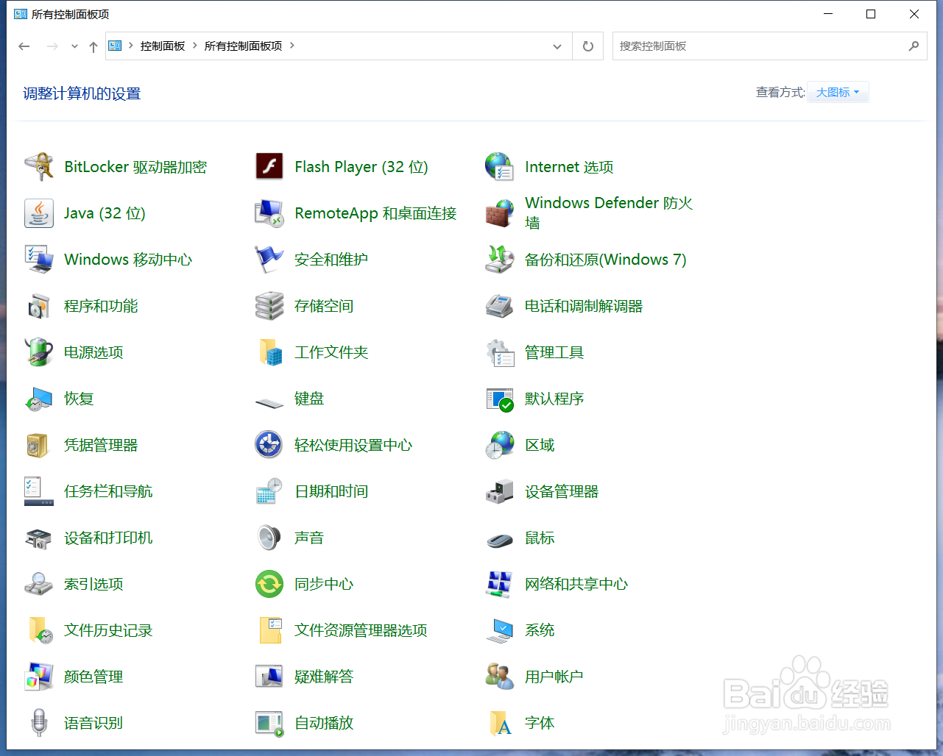The width and height of the screenshot is (943, 756).
Task: Open the 恢复 icon
Action: (39, 399)
